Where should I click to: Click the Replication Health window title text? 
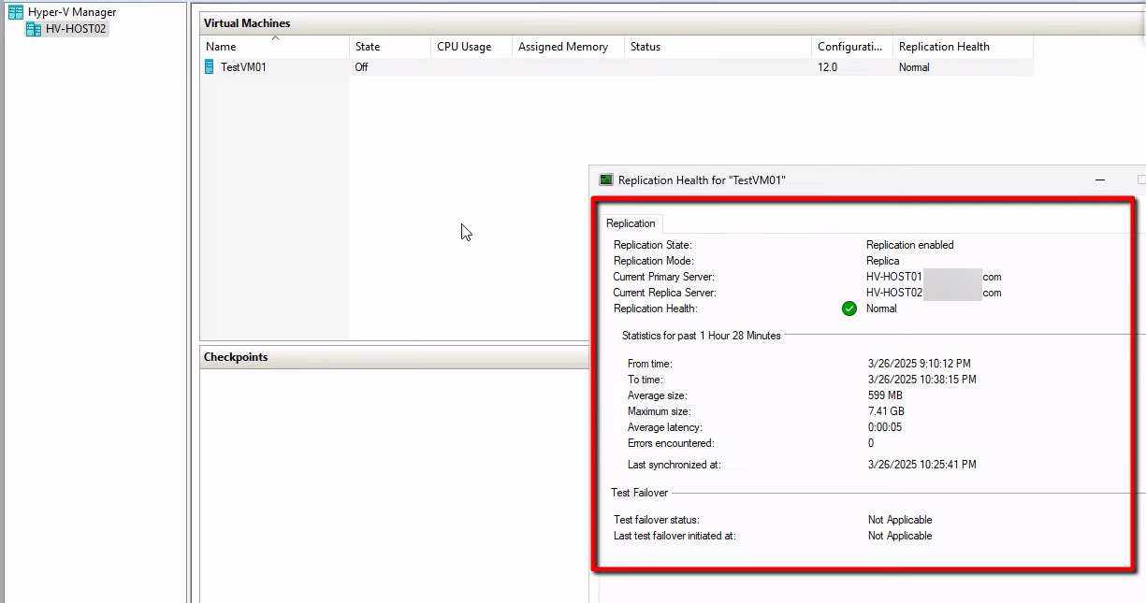click(702, 180)
